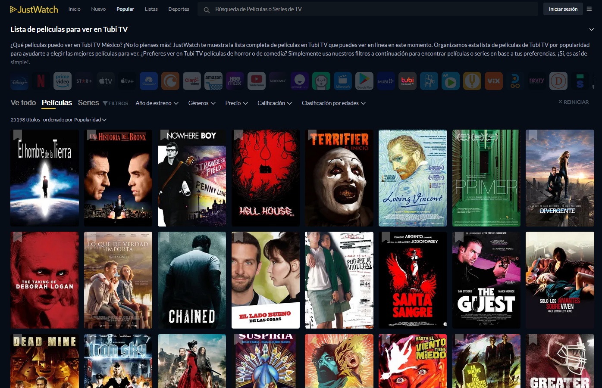The width and height of the screenshot is (602, 388).
Task: Choose the Google Play provider icon
Action: (x=364, y=81)
